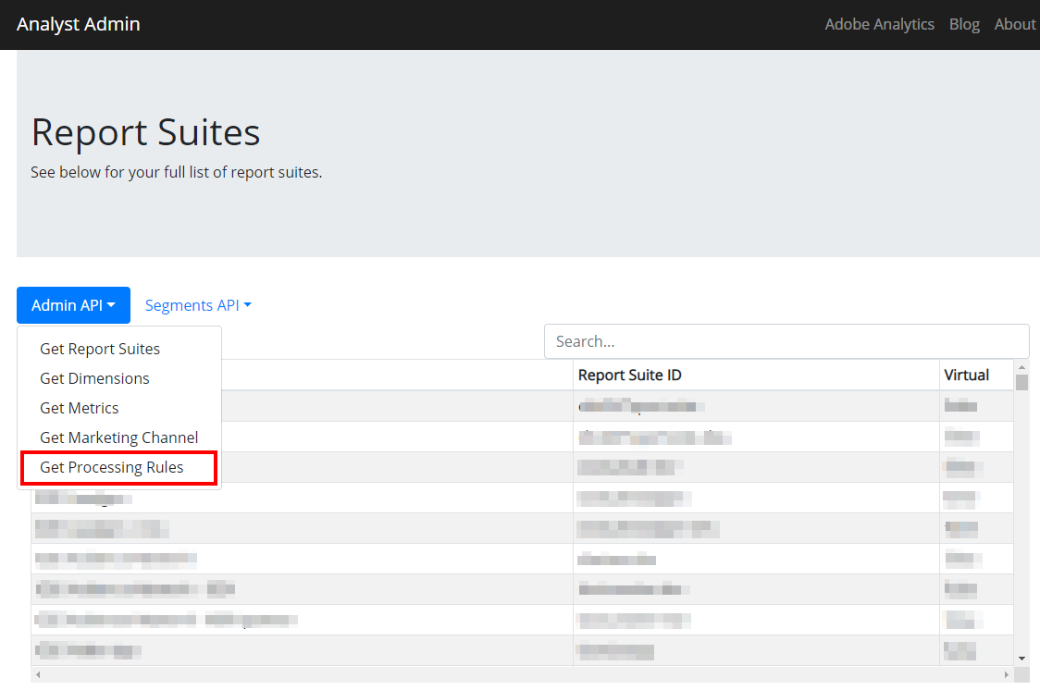Open Get Marketing Channel menu option
Image resolution: width=1040 pixels, height=690 pixels.
[118, 437]
